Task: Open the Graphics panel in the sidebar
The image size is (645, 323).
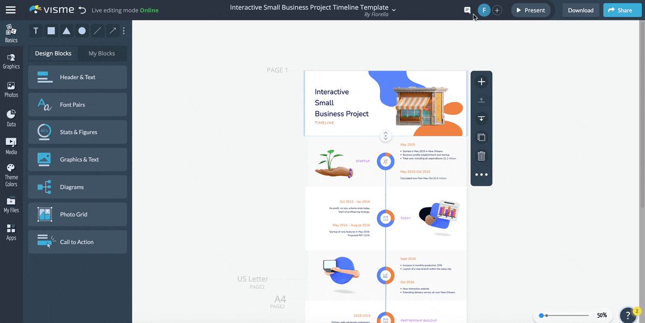Action: pos(11,61)
